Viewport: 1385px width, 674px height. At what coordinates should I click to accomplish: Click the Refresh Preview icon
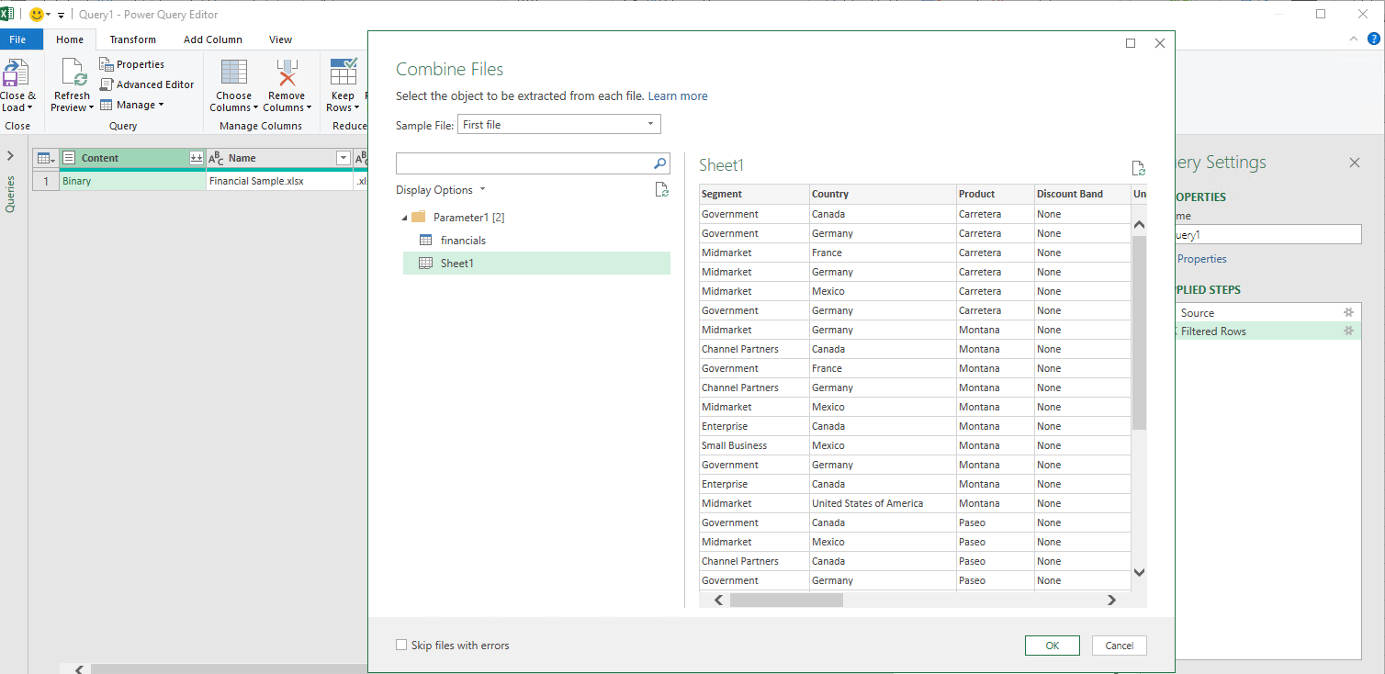(73, 73)
